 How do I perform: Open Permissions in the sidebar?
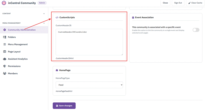24,66
